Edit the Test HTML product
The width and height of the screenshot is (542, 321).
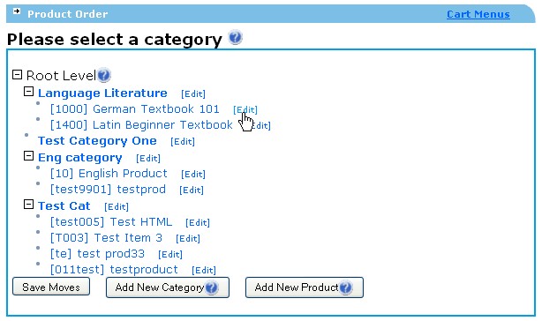coord(198,222)
